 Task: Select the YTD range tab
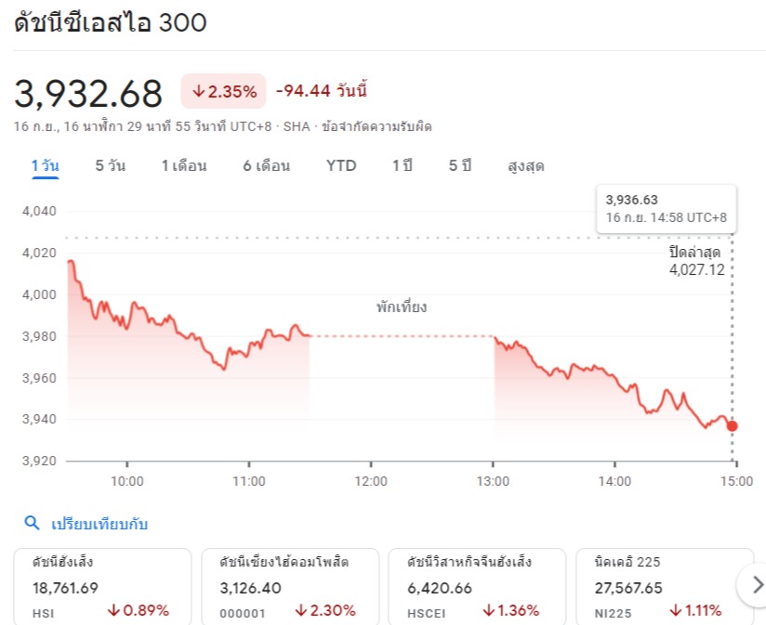pos(341,166)
